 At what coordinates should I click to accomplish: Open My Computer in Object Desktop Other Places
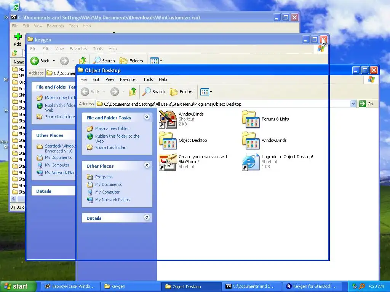107,192
